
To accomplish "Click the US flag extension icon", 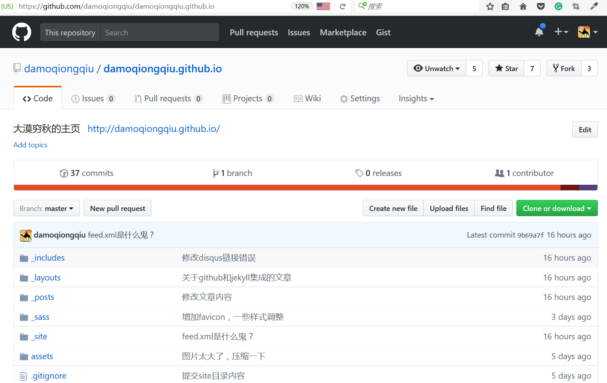I will [323, 6].
